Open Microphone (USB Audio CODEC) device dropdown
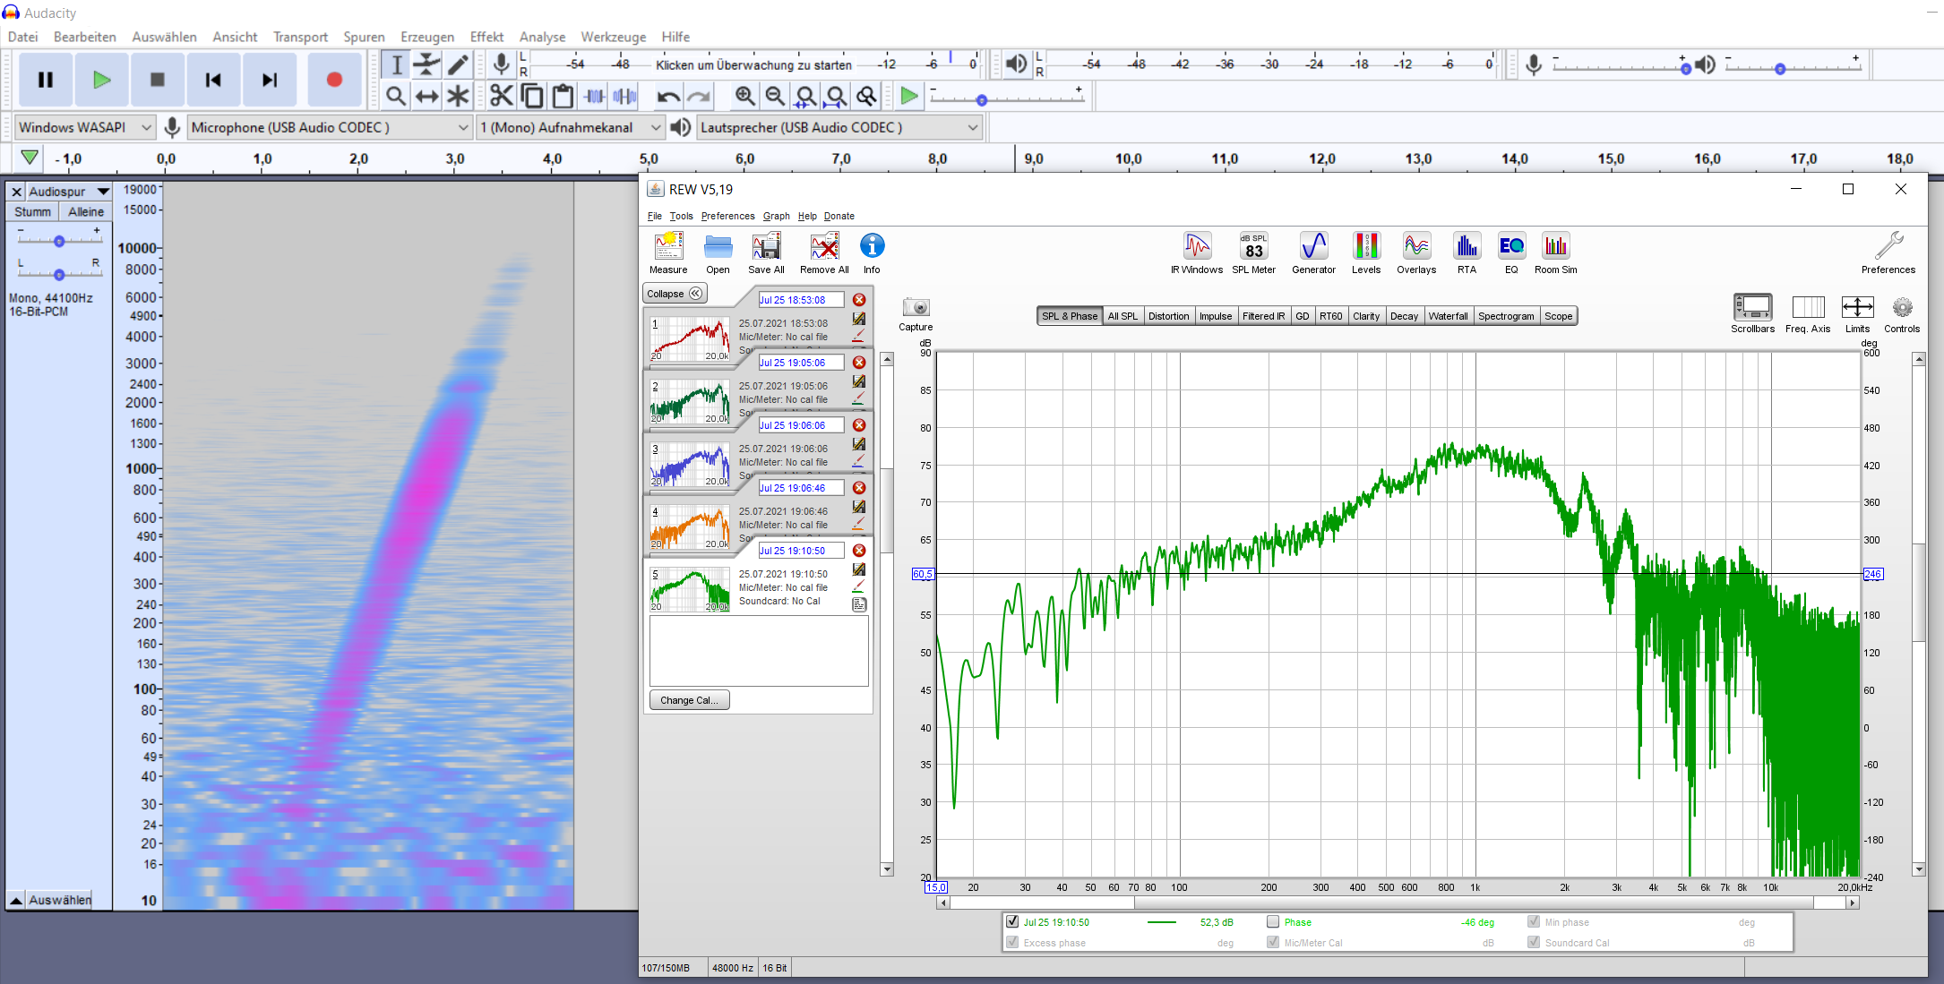The image size is (1944, 984). [330, 127]
